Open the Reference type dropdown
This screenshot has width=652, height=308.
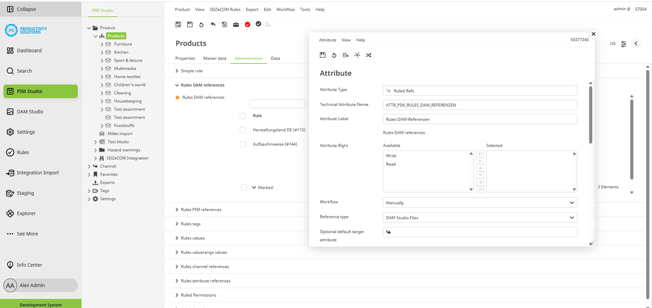tap(480, 218)
